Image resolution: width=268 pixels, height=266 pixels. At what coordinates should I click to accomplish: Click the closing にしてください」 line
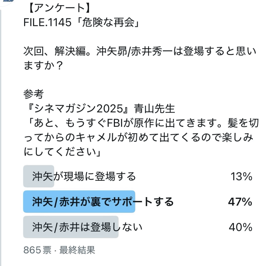point(62,152)
